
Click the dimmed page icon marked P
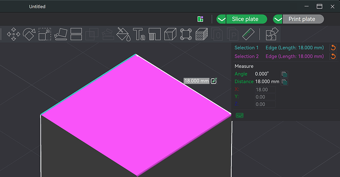coord(233,34)
